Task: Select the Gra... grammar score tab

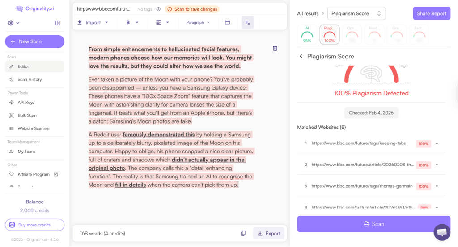Action: (397, 34)
